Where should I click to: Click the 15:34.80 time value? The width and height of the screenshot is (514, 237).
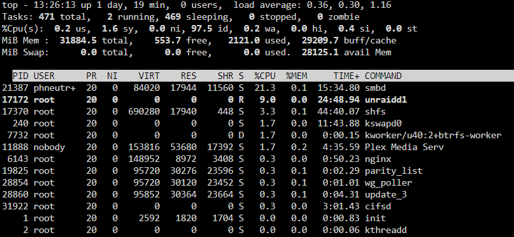pos(339,88)
